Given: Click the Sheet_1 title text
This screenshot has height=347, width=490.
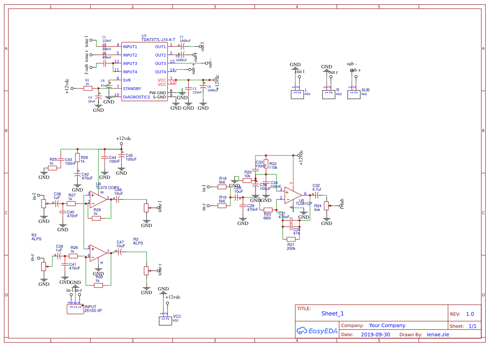Looking at the screenshot, I should [333, 313].
